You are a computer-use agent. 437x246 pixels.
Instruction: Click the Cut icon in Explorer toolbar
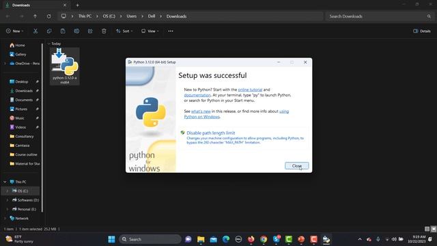tap(36, 31)
